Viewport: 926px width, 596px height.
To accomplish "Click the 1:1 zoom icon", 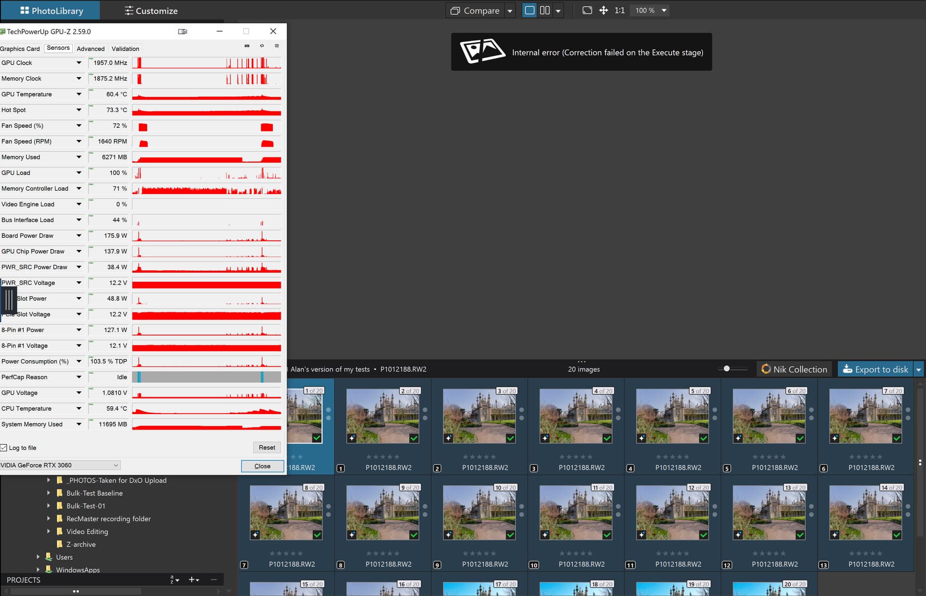I will click(619, 10).
